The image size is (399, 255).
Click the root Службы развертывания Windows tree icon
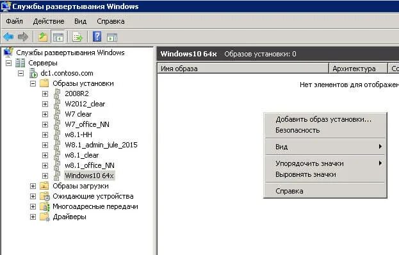8,52
